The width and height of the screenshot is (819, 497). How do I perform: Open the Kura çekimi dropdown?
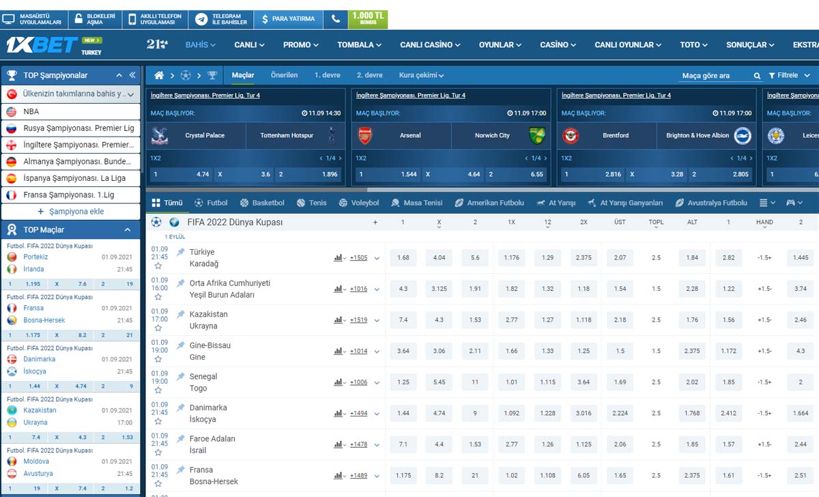coord(421,75)
